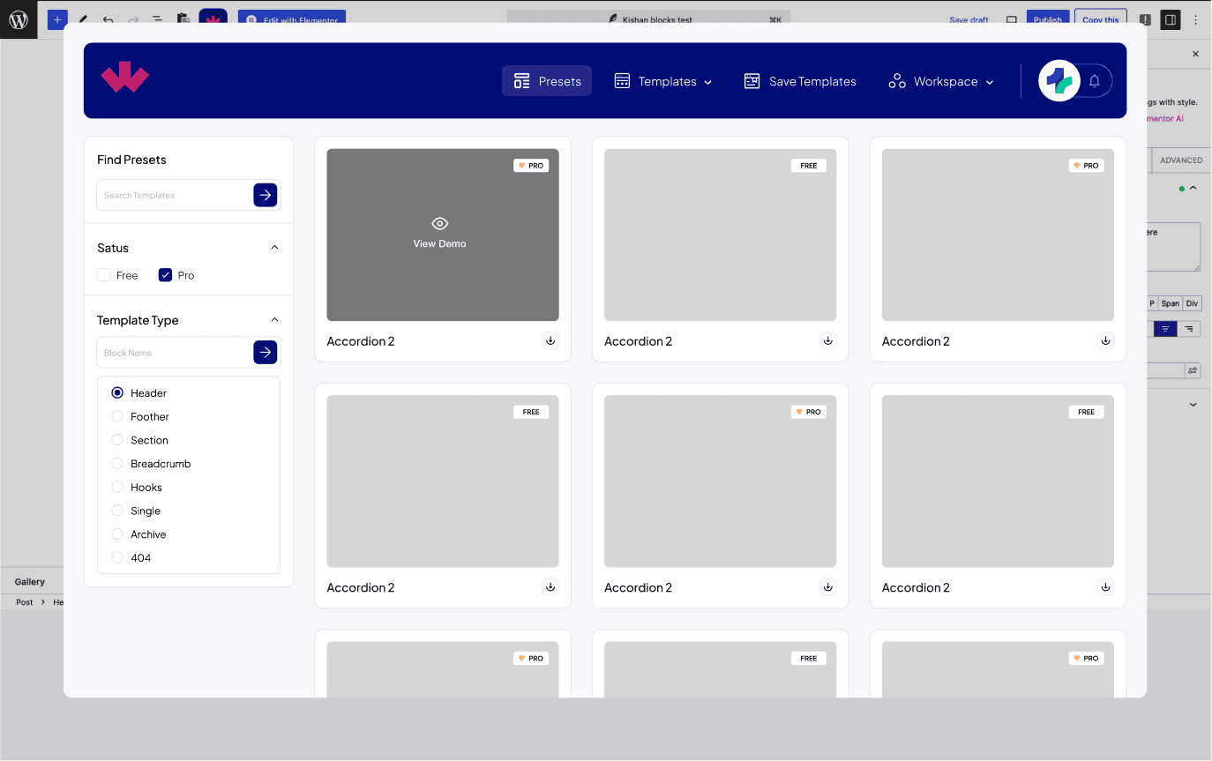This screenshot has height=761, width=1212.
Task: Click the pink logo in blue header
Action: coord(125,78)
